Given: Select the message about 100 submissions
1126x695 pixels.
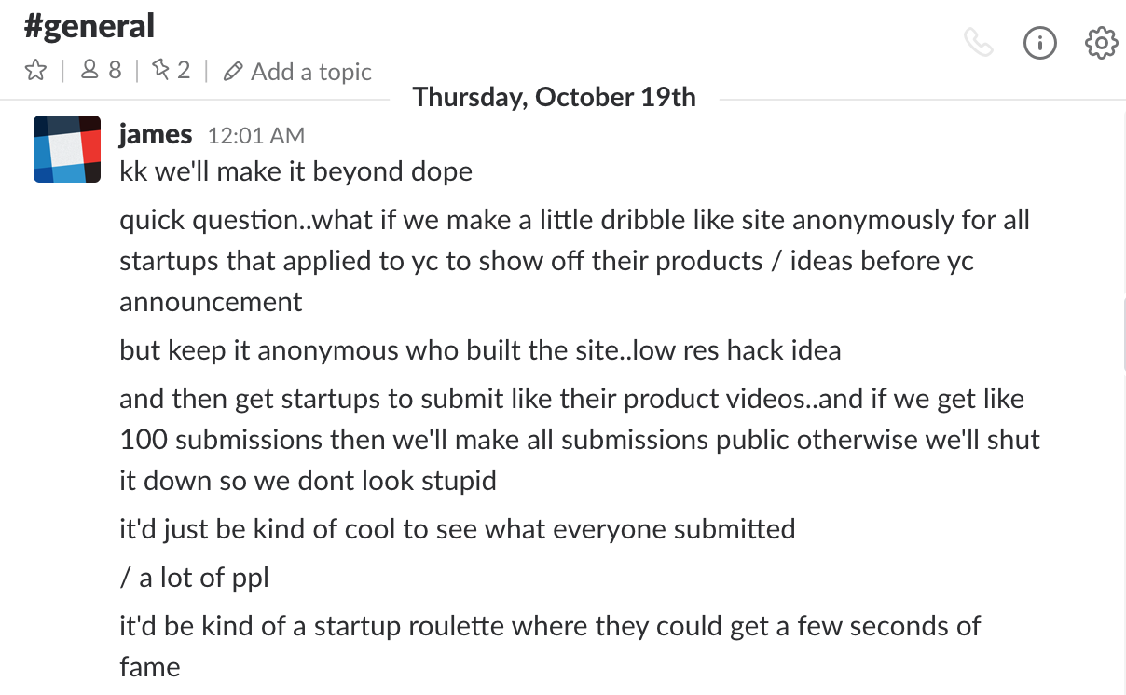Looking at the screenshot, I should pos(579,440).
